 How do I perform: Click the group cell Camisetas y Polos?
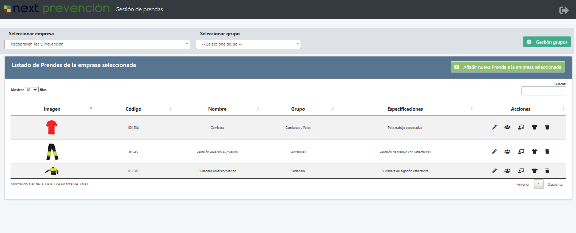pyautogui.click(x=298, y=128)
